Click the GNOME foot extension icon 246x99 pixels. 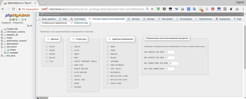click(231, 9)
